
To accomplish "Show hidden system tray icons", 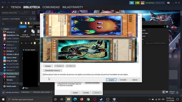I will coord(150,99).
